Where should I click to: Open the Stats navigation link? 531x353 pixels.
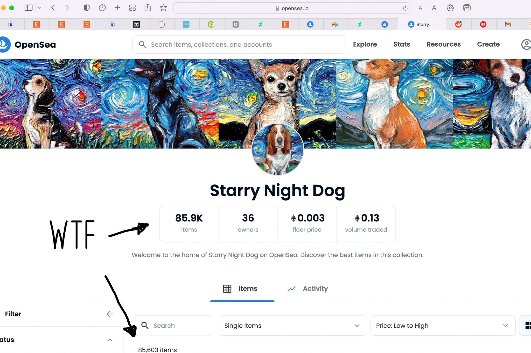(402, 44)
